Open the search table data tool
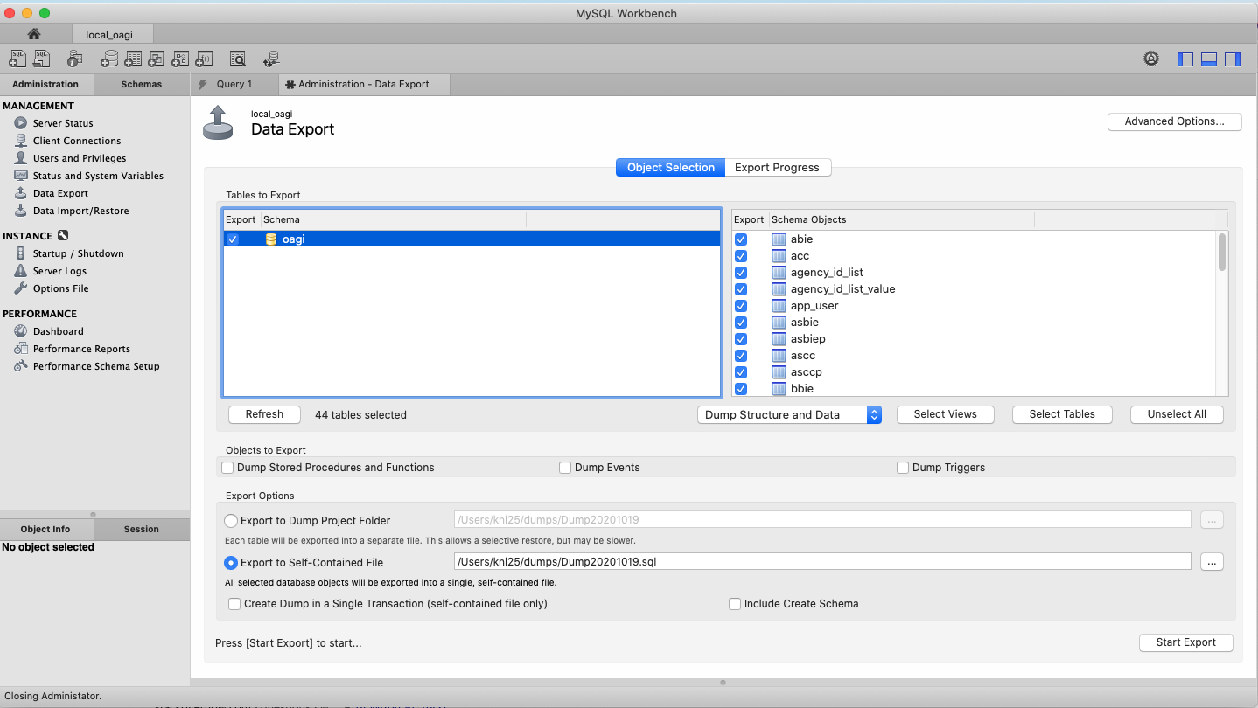The height and width of the screenshot is (708, 1258). click(238, 59)
